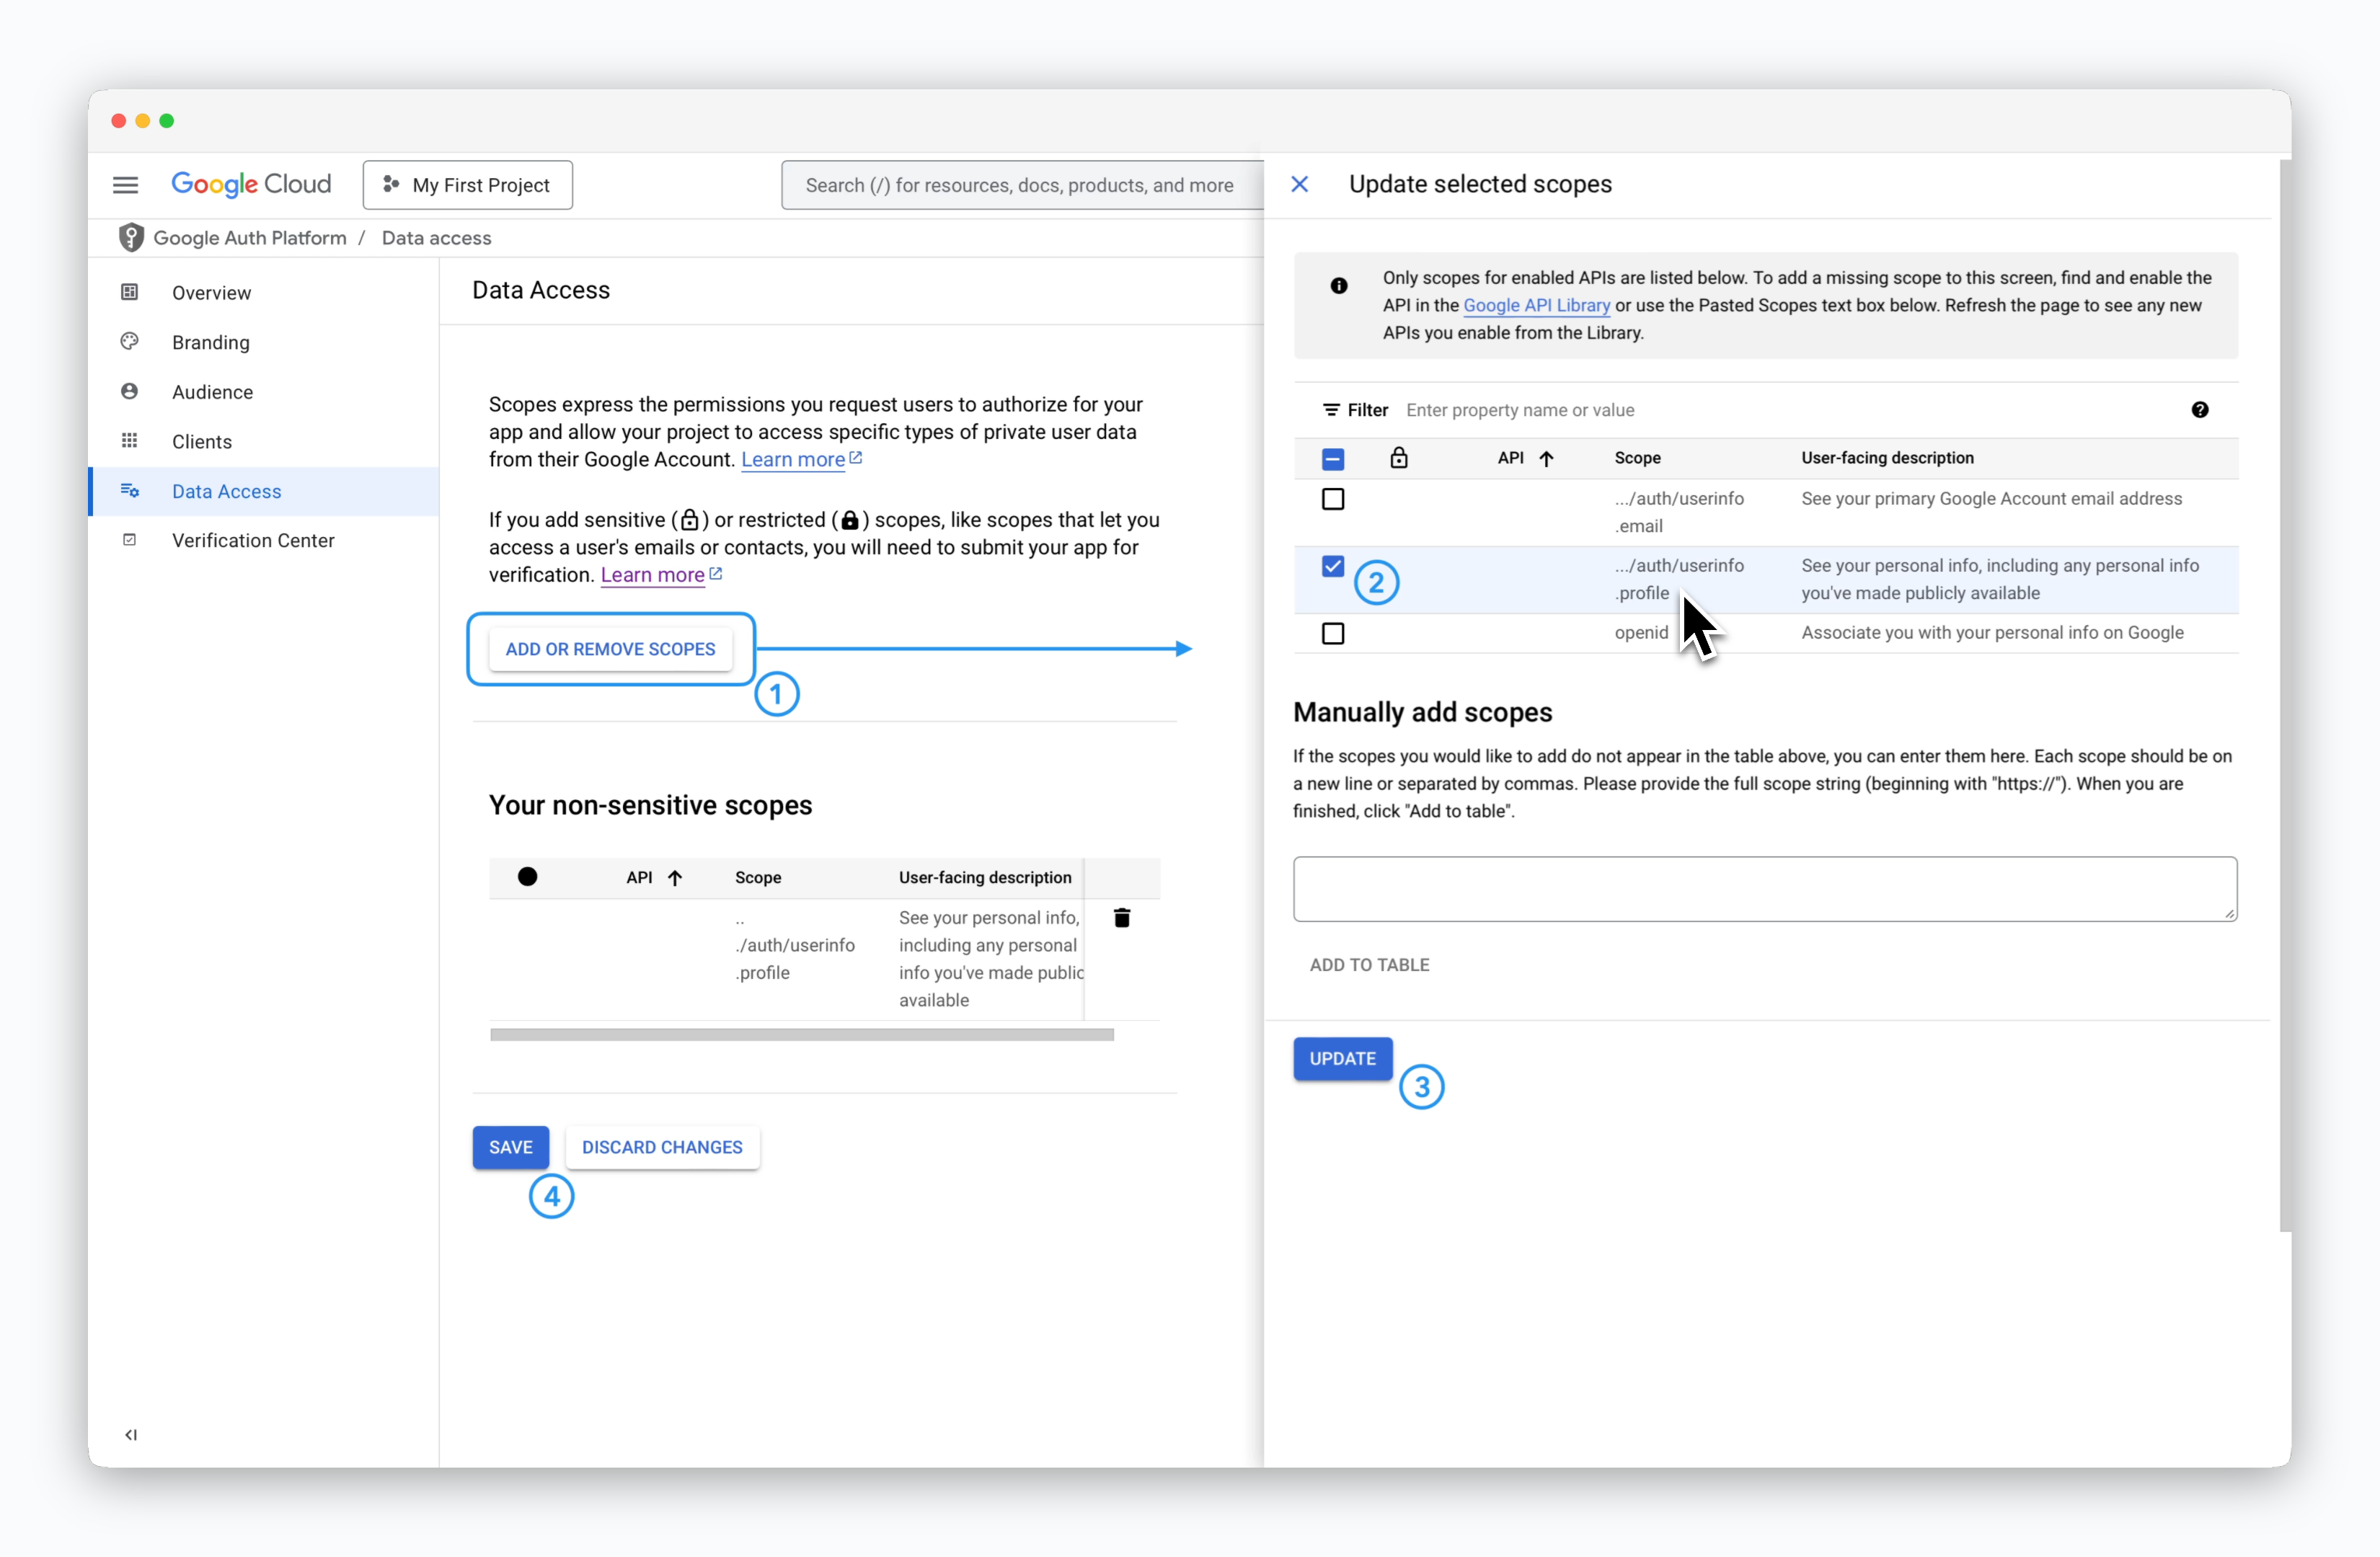Image resolution: width=2380 pixels, height=1557 pixels.
Task: Click the project selector dots icon
Action: (391, 185)
